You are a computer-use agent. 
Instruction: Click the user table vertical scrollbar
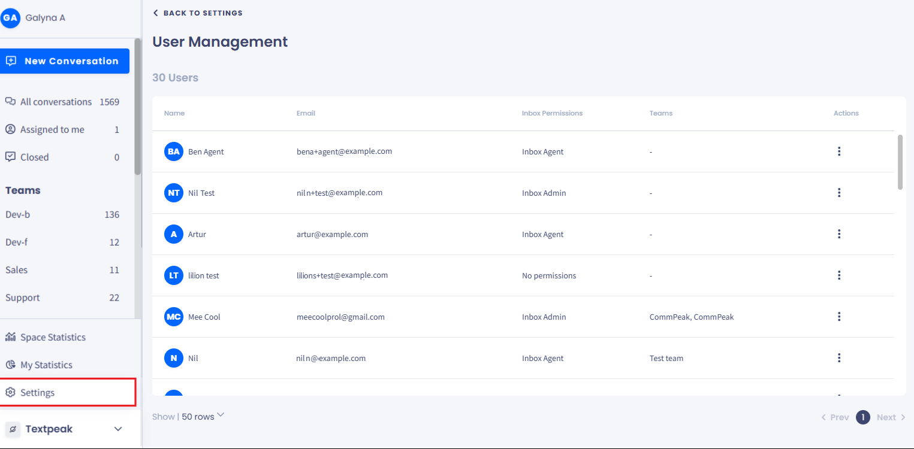click(900, 162)
